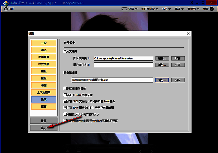
Task: Close the 设置 dialog with the X
Action: [x=187, y=34]
